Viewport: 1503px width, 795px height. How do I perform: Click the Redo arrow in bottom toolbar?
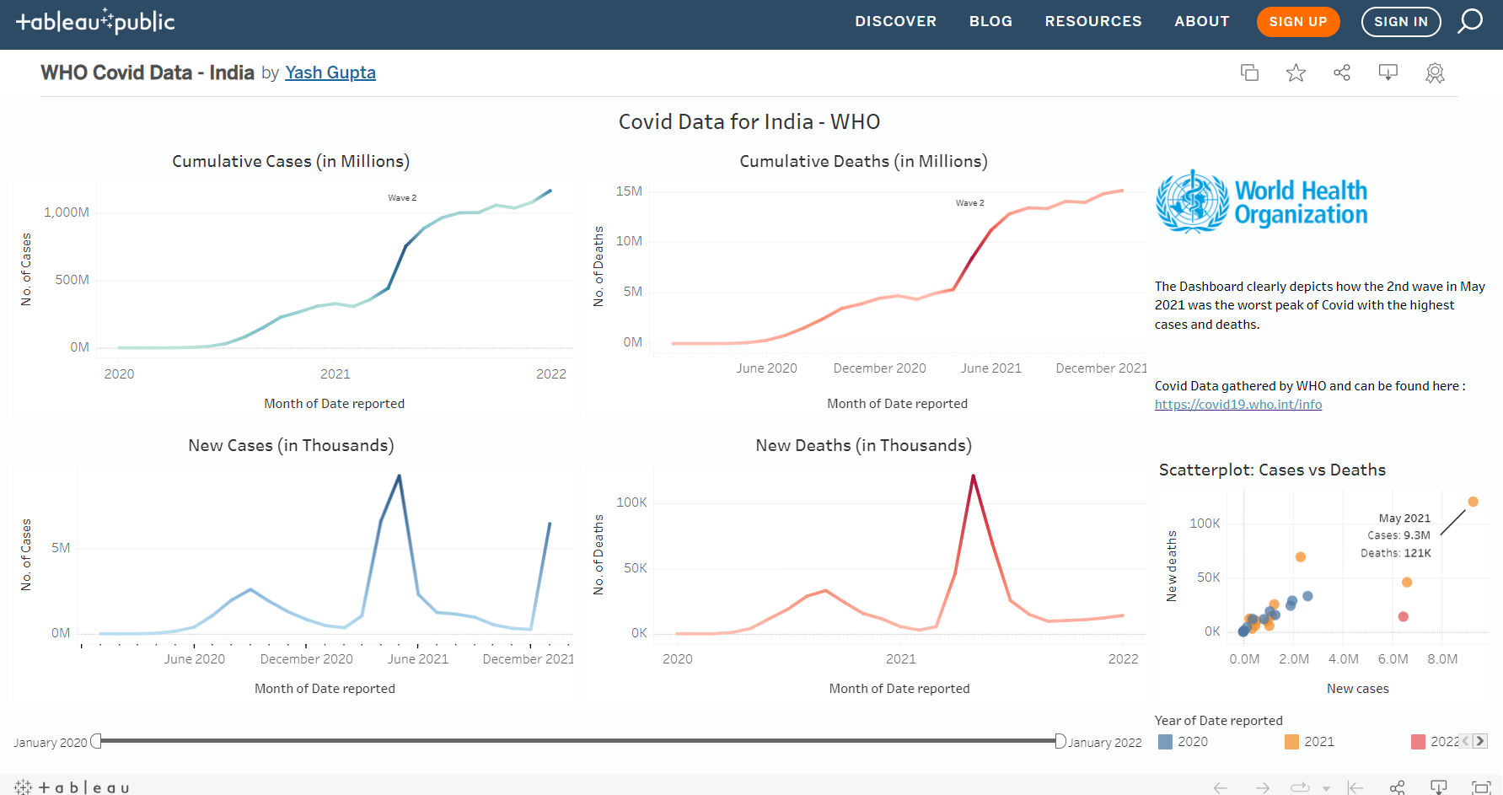coord(1262,787)
